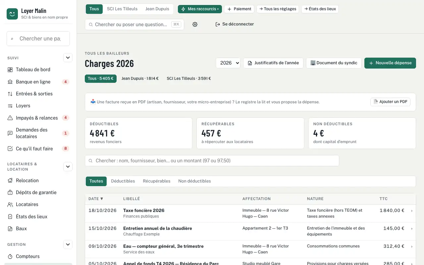Click the Ce qu'il faut faire checkbox icon

[x=10, y=149]
